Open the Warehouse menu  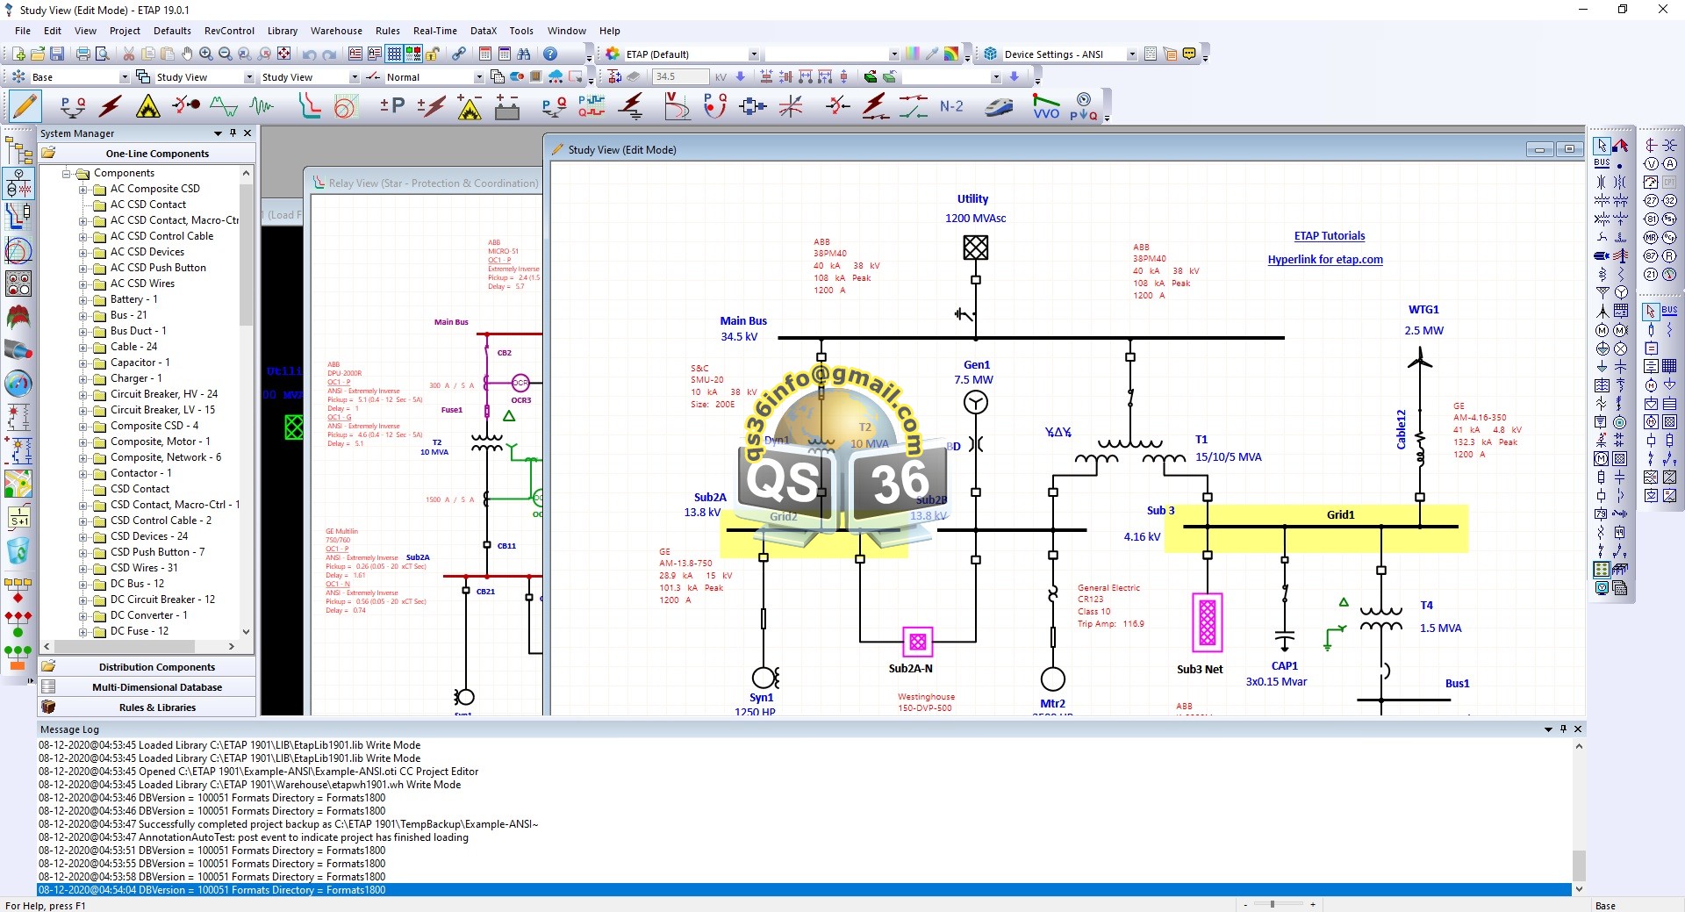(336, 31)
